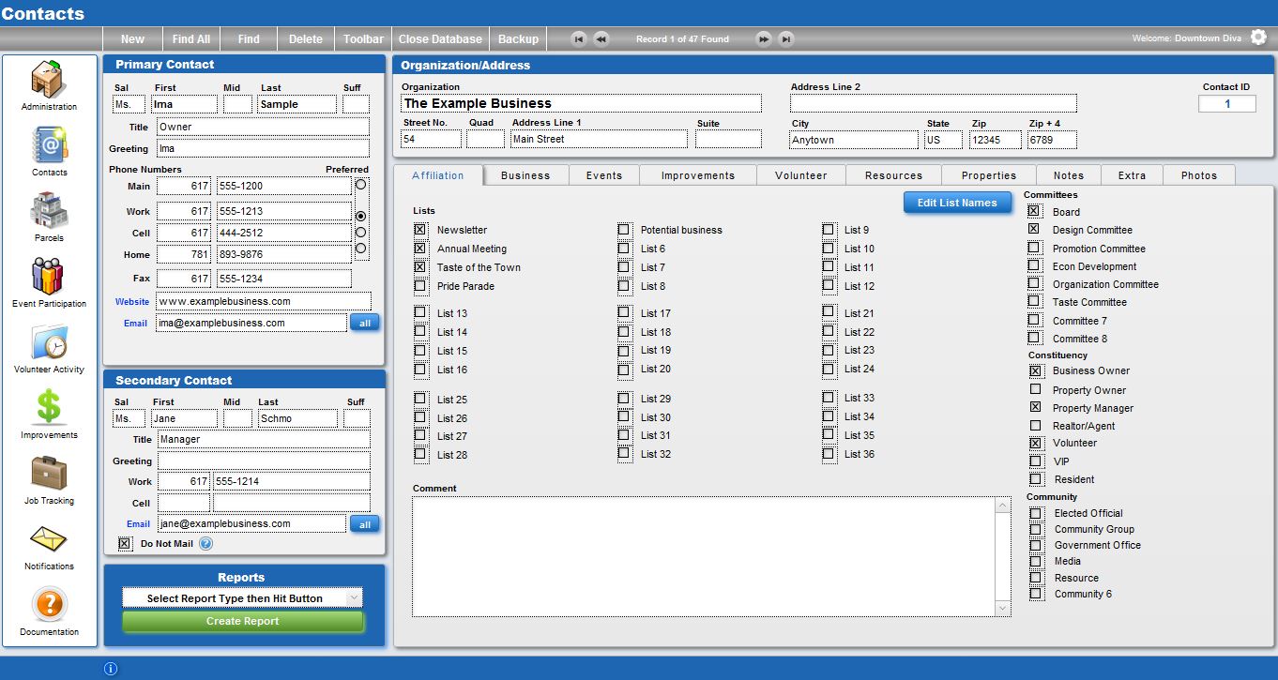Open Event Participation icon
Viewport: 1278px width, 680px height.
tap(49, 277)
